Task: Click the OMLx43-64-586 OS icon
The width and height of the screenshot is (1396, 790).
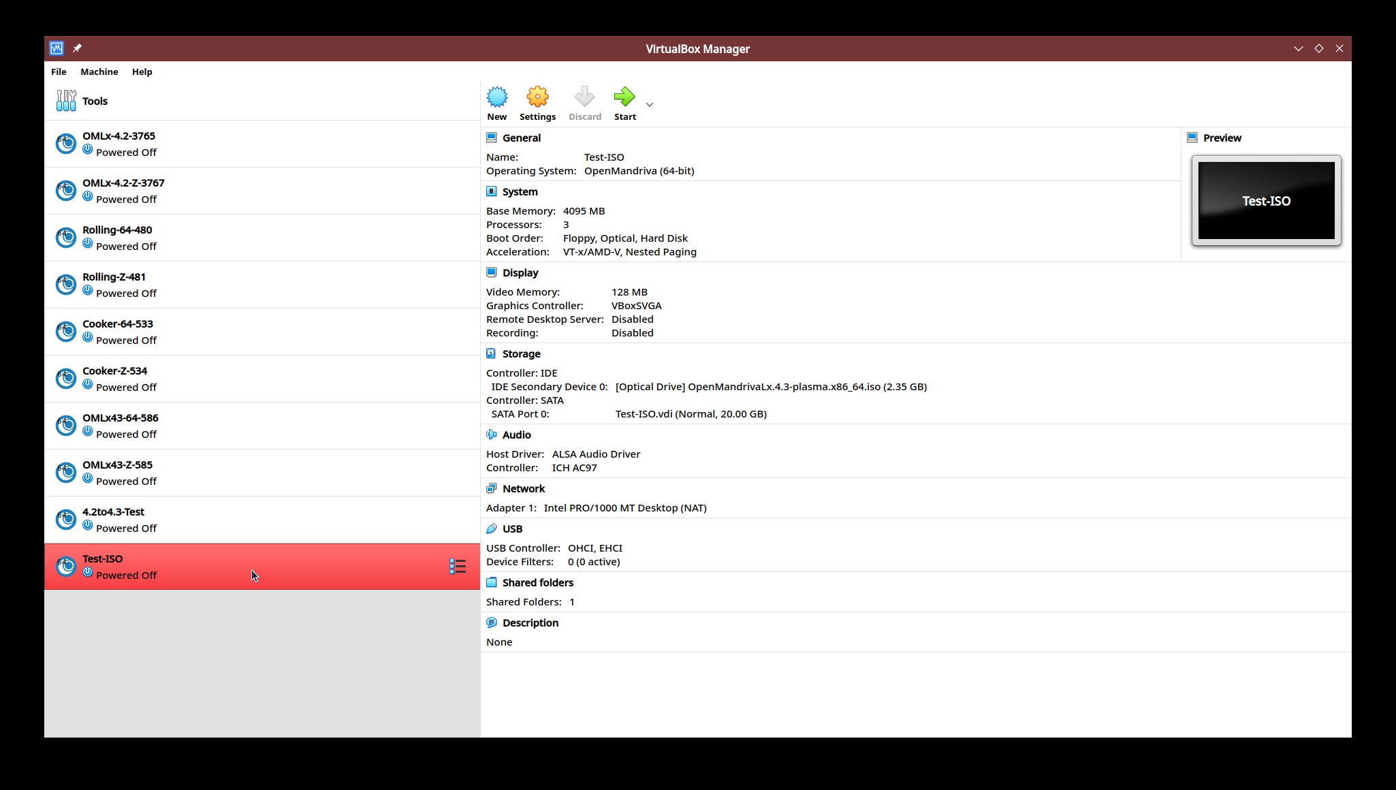Action: tap(65, 426)
